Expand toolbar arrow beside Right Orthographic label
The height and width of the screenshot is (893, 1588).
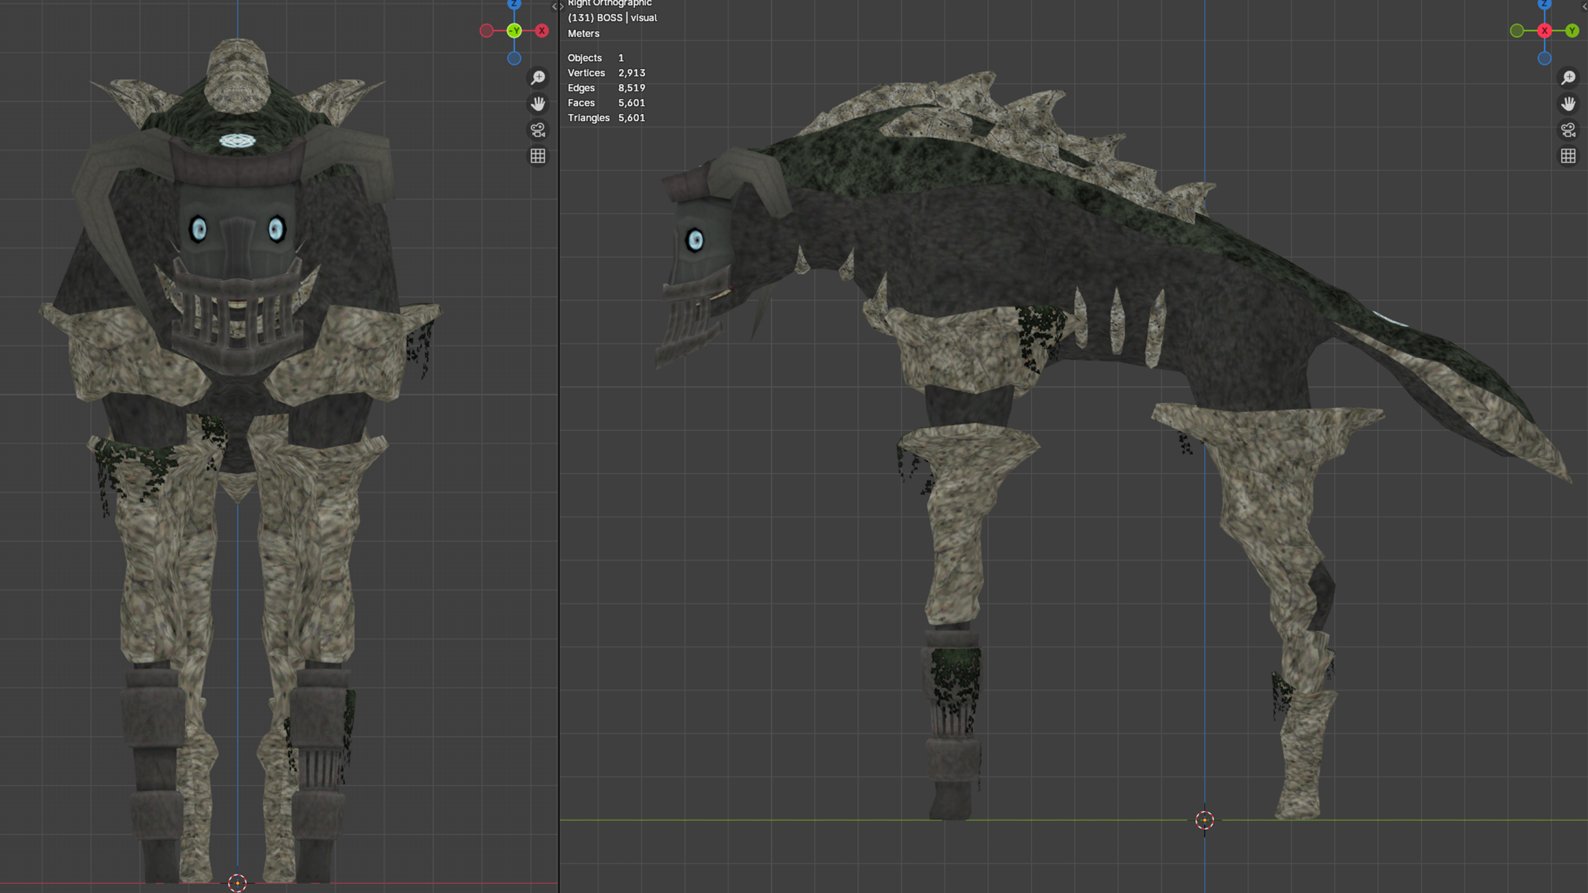[562, 6]
